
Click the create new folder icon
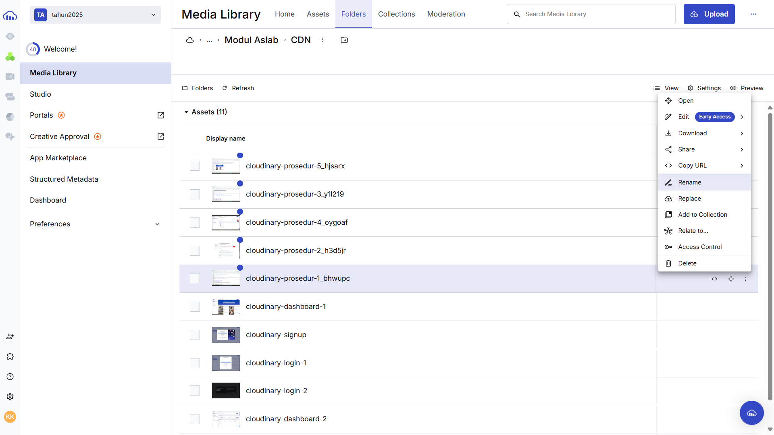pyautogui.click(x=344, y=40)
